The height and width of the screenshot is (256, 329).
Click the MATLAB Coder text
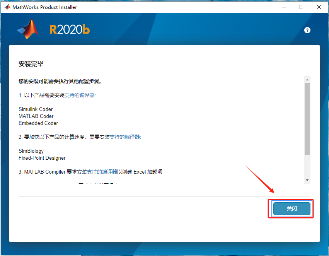point(36,116)
